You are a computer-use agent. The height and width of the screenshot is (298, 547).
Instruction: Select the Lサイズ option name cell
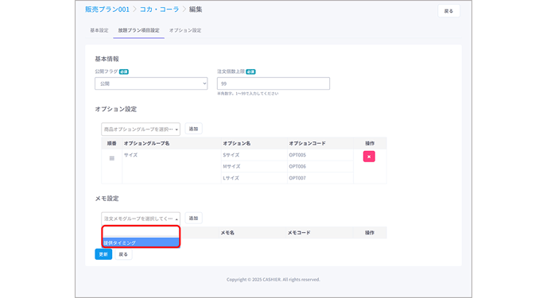pos(254,178)
